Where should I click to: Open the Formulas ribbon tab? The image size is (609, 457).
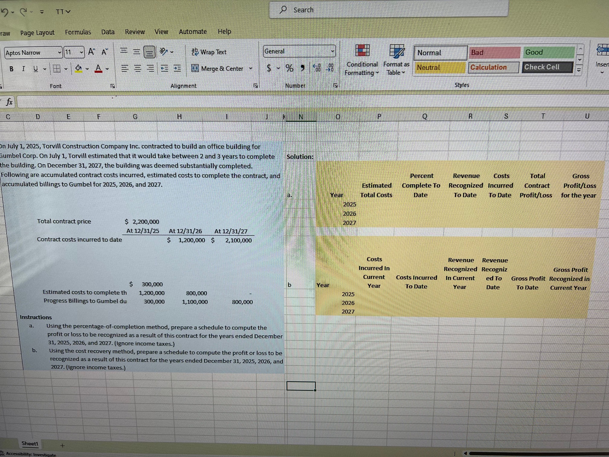coord(78,32)
